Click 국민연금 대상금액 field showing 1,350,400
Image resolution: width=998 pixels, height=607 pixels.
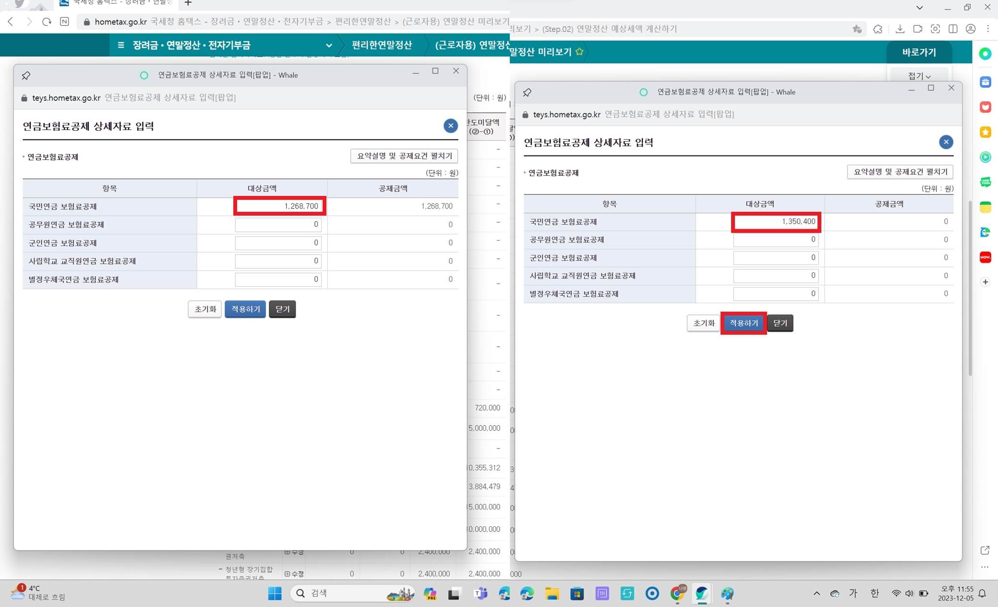coord(776,222)
